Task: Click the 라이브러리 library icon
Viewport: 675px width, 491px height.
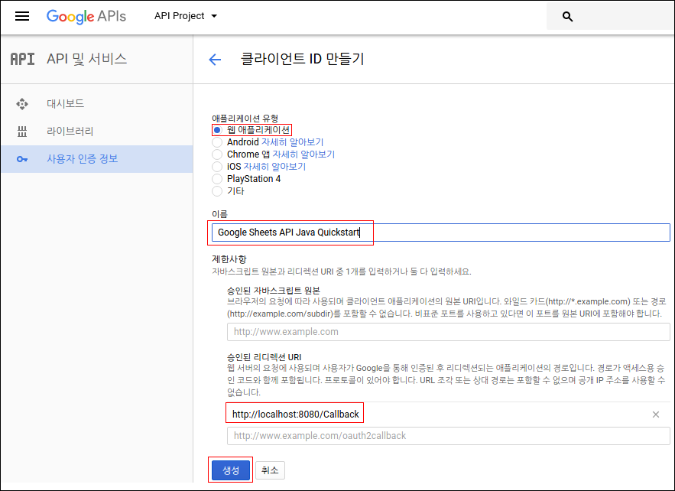Action: point(22,132)
